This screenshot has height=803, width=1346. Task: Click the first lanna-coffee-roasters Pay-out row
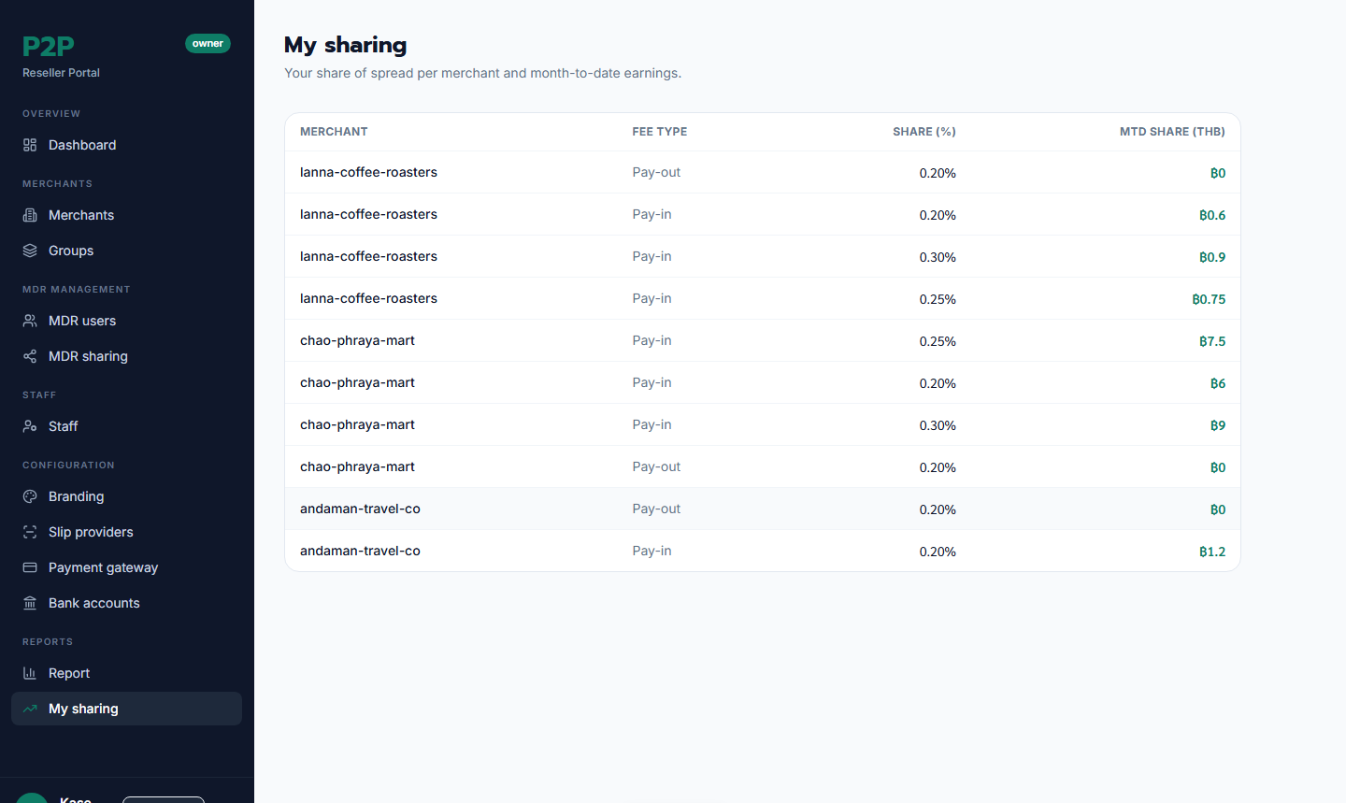763,172
